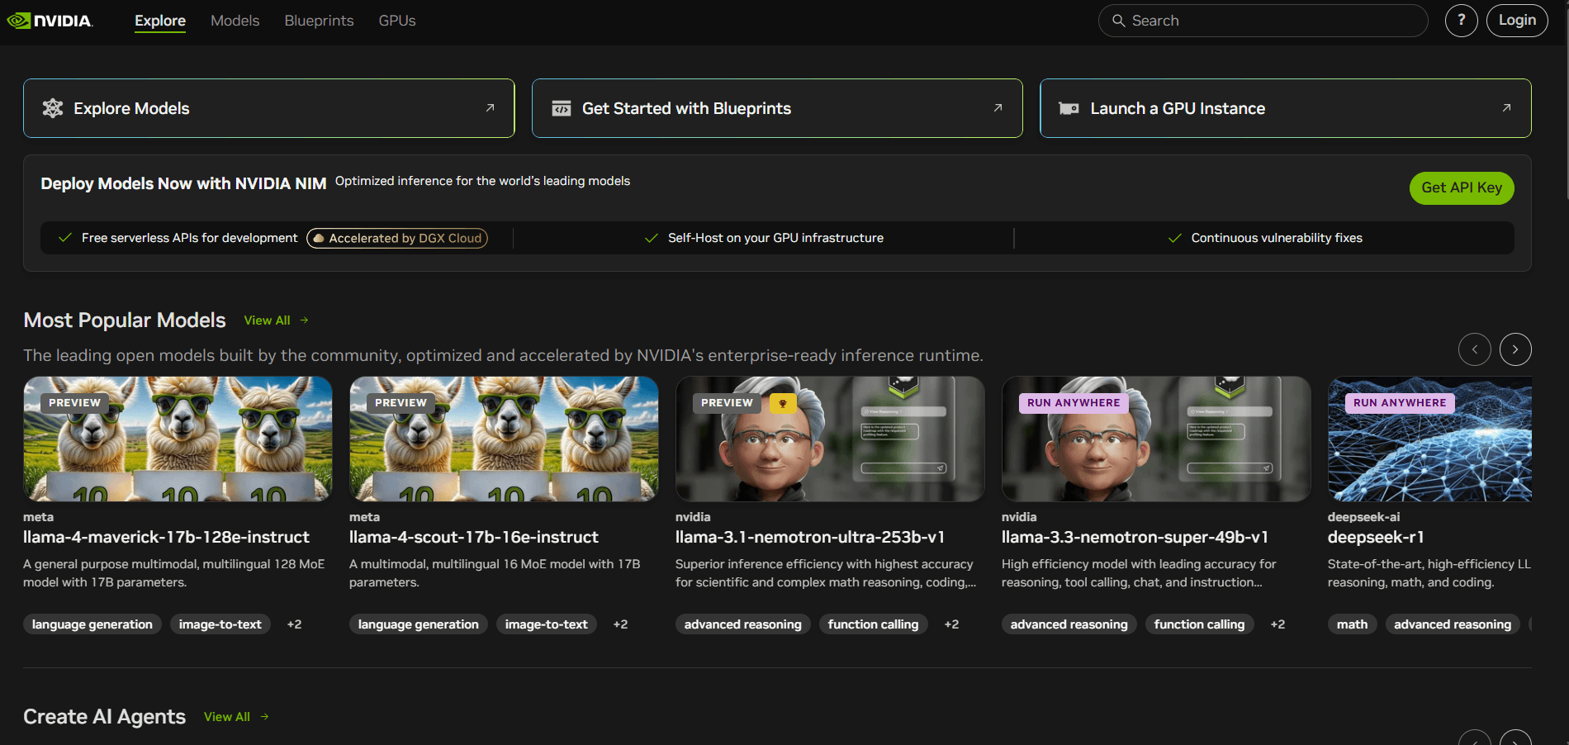
Task: Click the Get API Key button
Action: pyautogui.click(x=1461, y=187)
